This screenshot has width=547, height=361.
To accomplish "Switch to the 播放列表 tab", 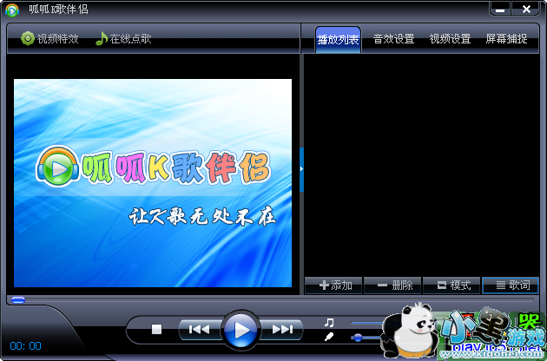I will (x=338, y=40).
